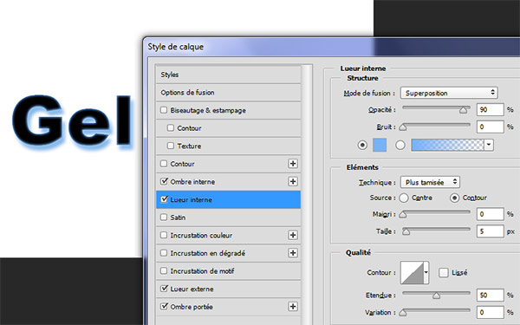Viewport: 520px width, 325px height.
Task: Open the Contour curve picker arrow
Action: (x=426, y=273)
